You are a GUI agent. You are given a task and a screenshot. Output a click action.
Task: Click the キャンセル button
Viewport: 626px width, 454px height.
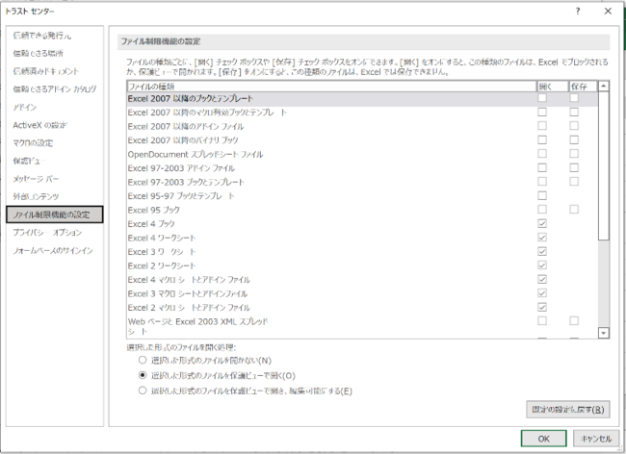(596, 439)
